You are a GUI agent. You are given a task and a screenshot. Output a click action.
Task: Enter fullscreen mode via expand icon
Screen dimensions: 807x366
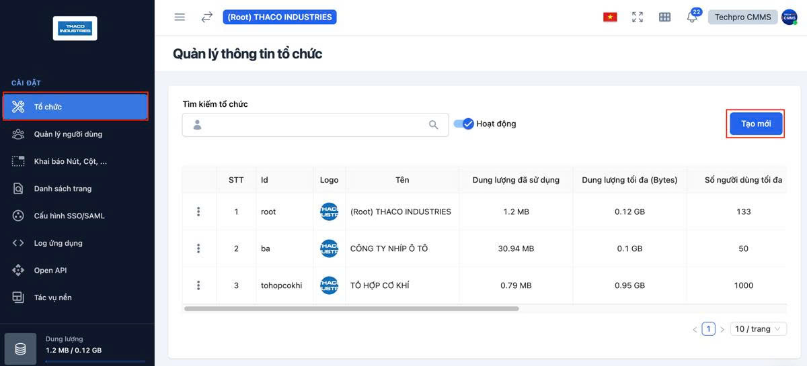point(638,17)
